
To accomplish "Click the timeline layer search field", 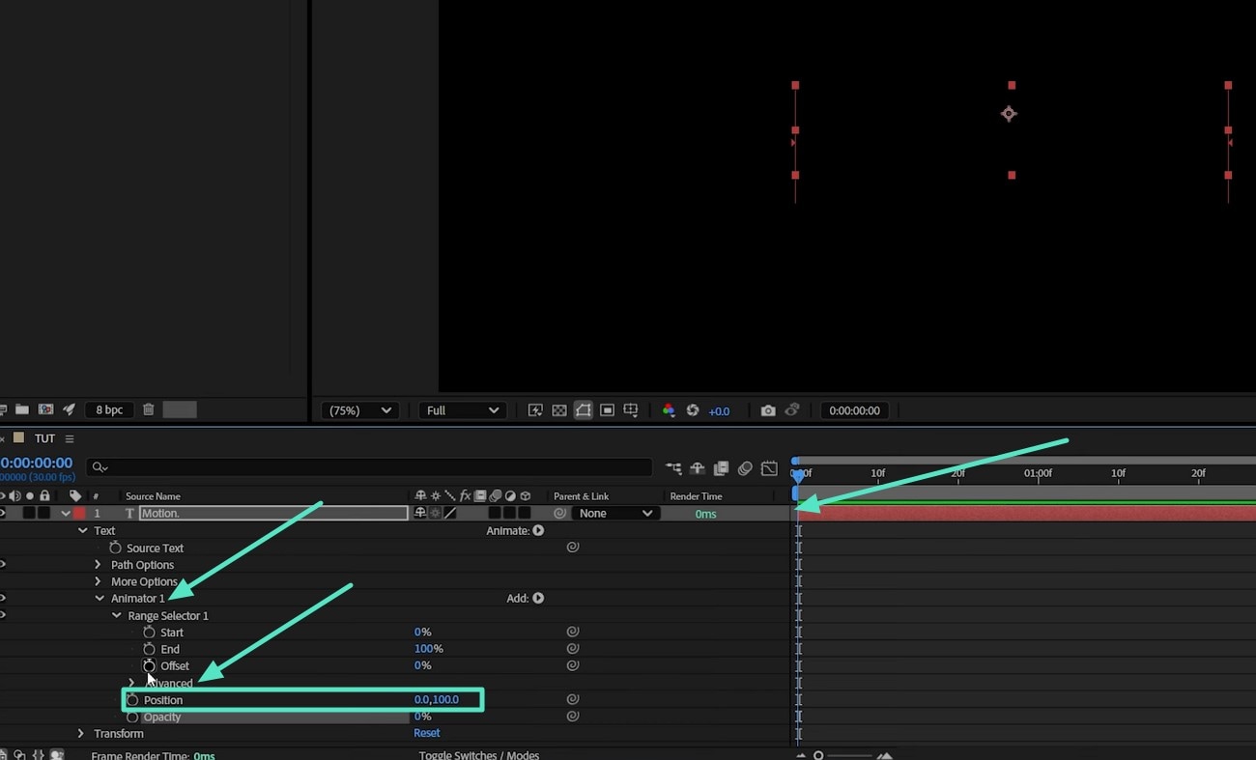I will (369, 467).
